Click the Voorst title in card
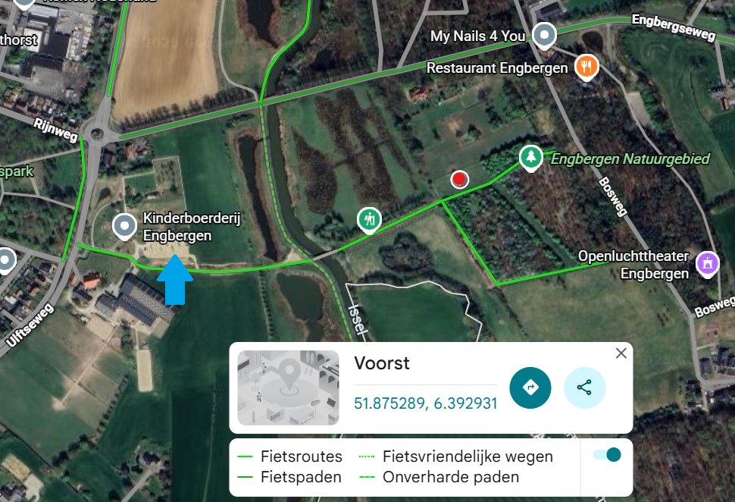The height and width of the screenshot is (502, 735). pos(382,363)
